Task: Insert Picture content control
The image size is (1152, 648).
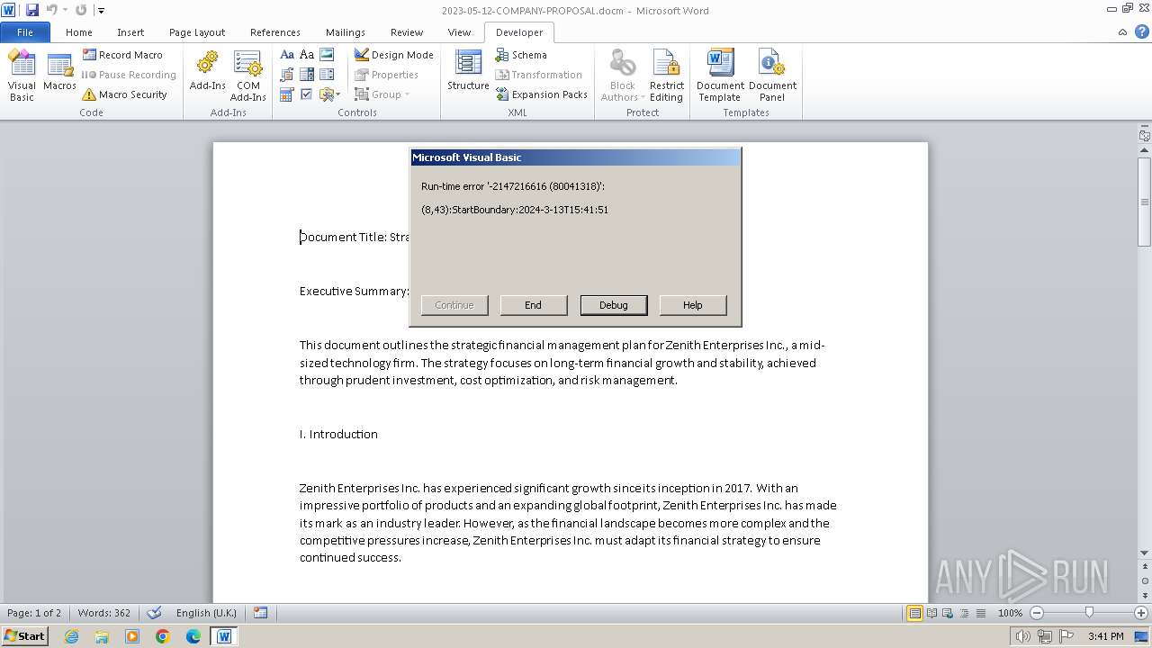Action: click(x=327, y=55)
